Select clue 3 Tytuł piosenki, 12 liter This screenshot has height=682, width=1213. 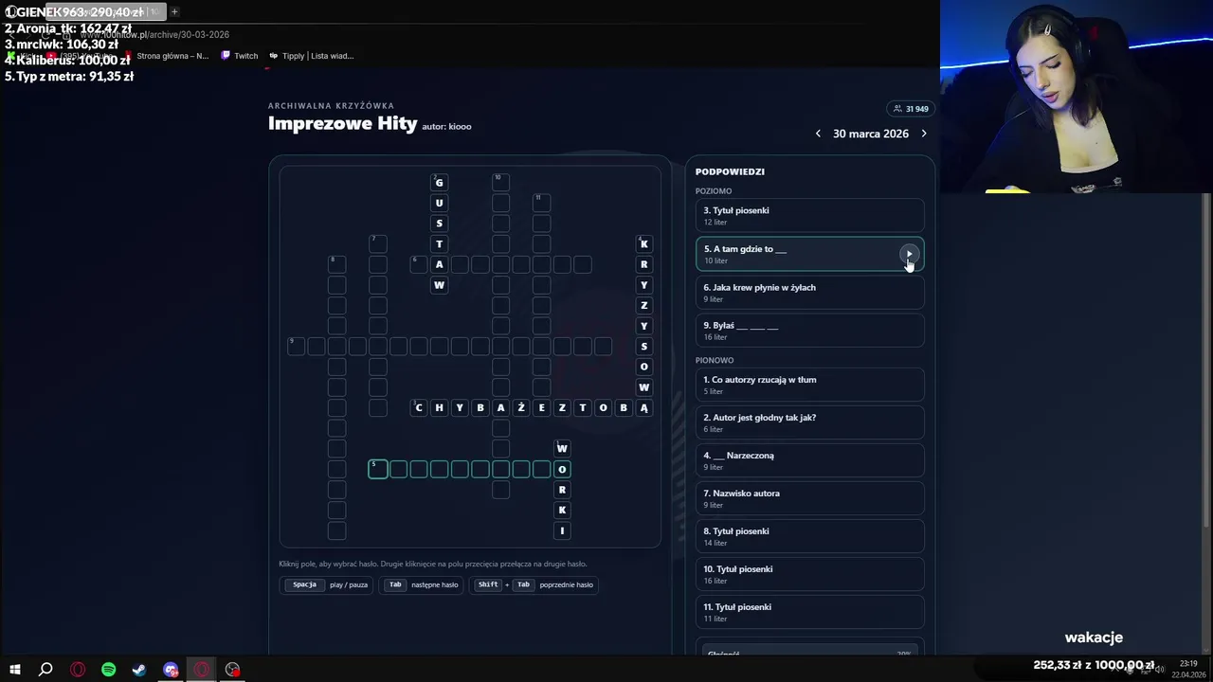809,215
